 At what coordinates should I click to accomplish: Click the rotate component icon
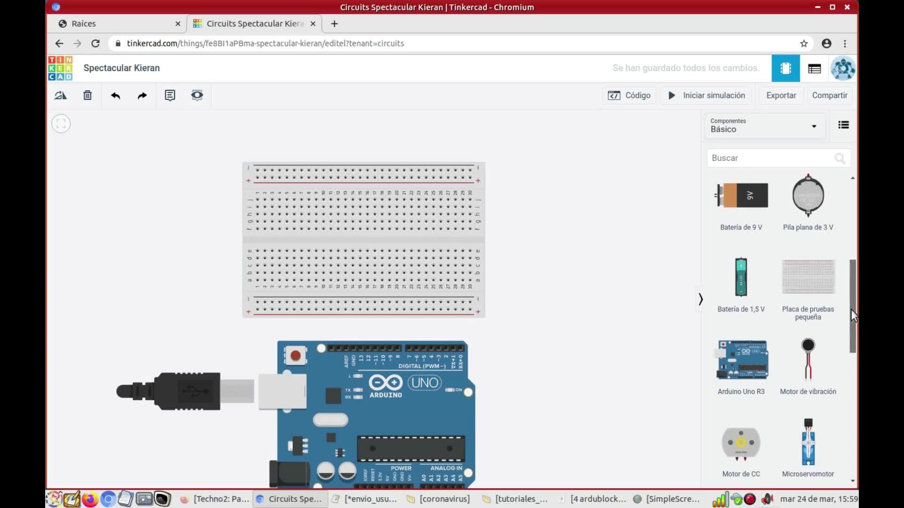[60, 95]
